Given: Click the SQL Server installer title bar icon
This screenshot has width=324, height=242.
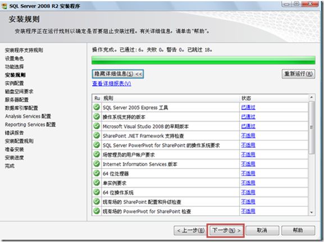Looking at the screenshot, I should coord(4,6).
